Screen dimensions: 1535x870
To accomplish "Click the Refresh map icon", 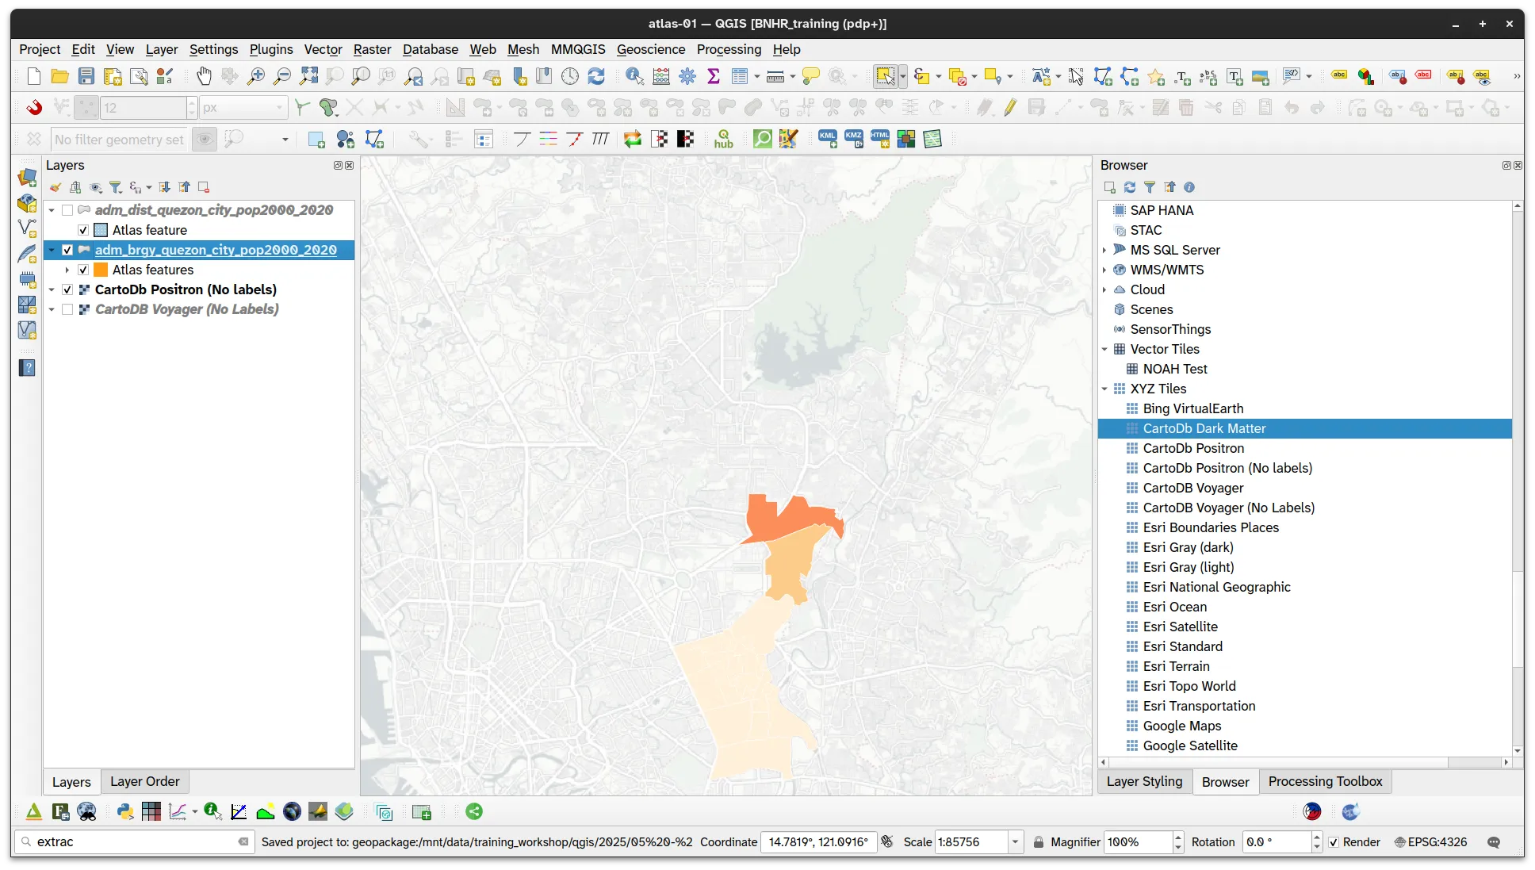I will pyautogui.click(x=596, y=76).
